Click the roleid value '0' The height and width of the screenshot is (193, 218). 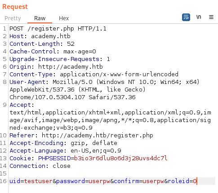[x=195, y=181]
